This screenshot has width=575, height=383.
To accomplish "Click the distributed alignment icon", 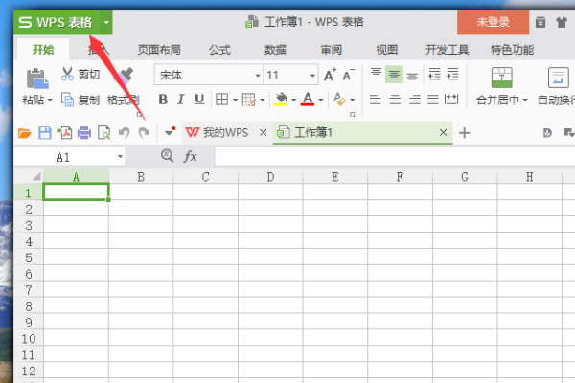I will click(x=451, y=100).
